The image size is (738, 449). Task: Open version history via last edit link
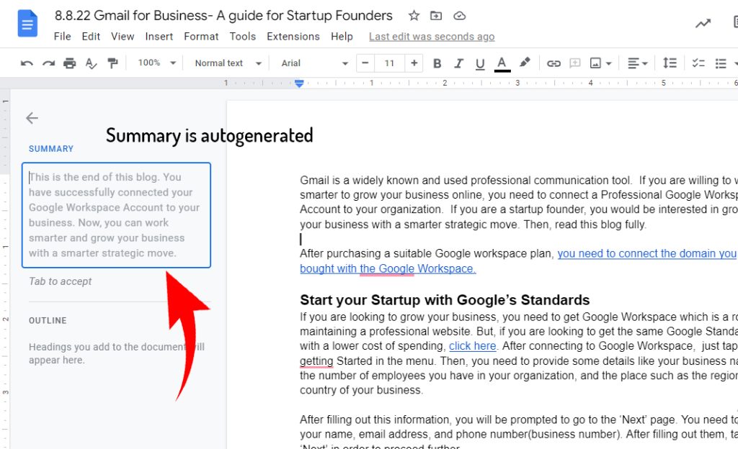pos(432,37)
